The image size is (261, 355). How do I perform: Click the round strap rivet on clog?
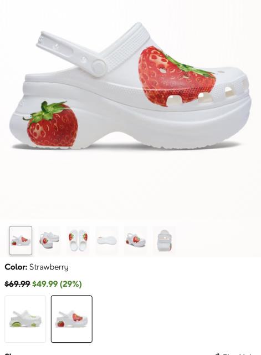(99, 67)
